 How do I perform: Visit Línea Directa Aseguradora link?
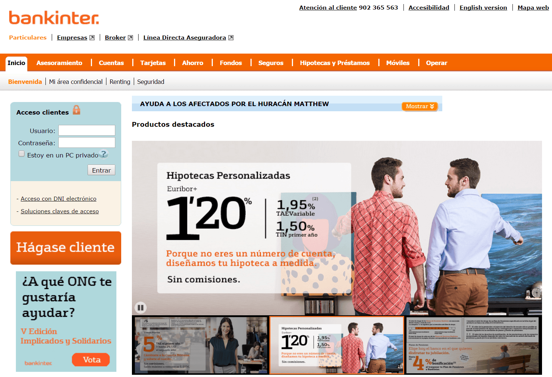pos(185,38)
